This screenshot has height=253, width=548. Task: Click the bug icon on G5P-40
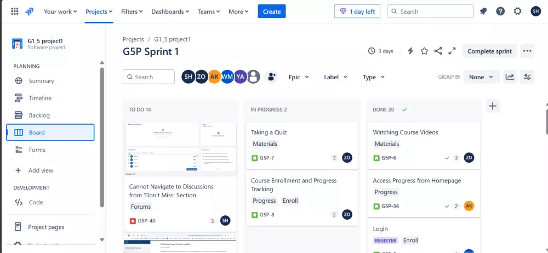[x=133, y=221]
